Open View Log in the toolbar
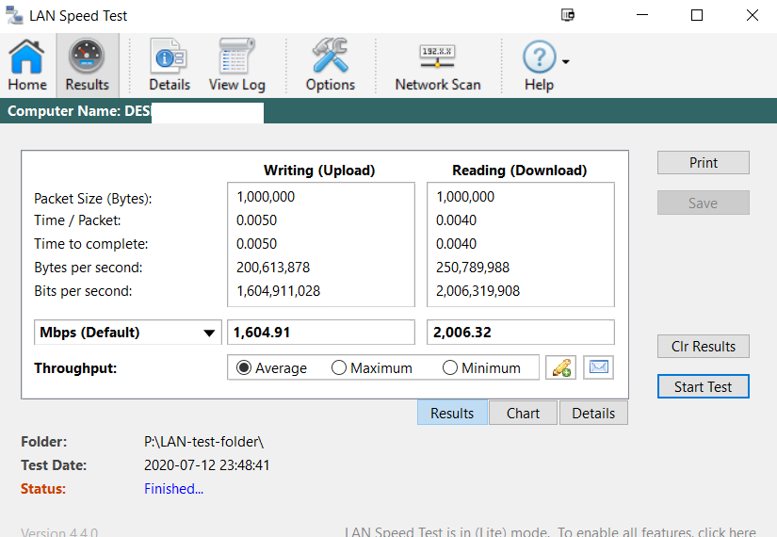The image size is (777, 537). [236, 64]
